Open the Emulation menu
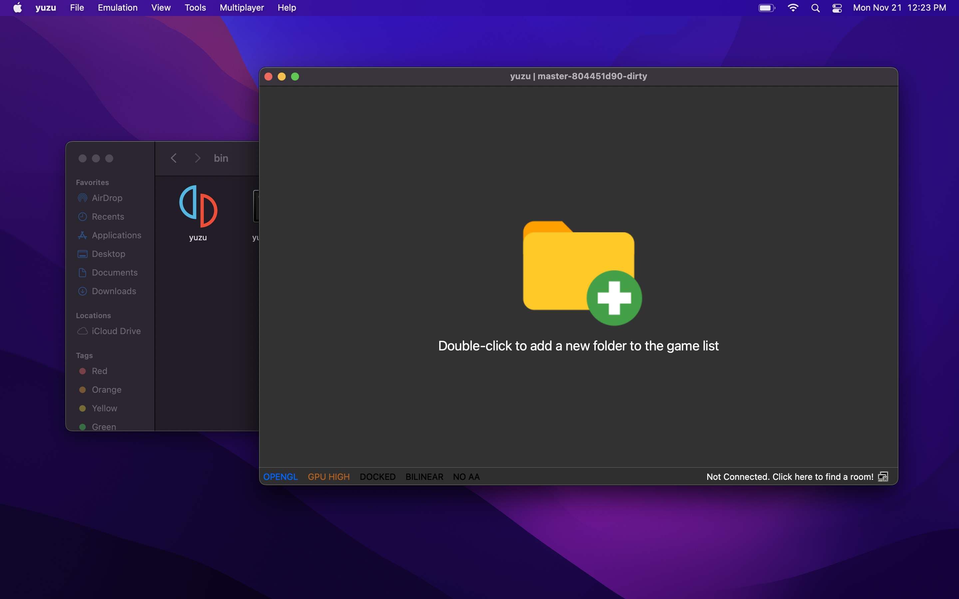Viewport: 959px width, 599px height. pos(117,8)
